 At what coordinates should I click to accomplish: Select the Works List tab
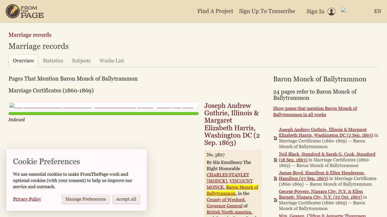coord(112,61)
